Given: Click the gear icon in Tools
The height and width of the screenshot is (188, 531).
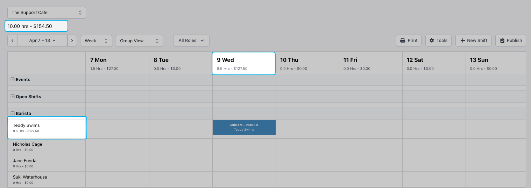Looking at the screenshot, I should [432, 41].
